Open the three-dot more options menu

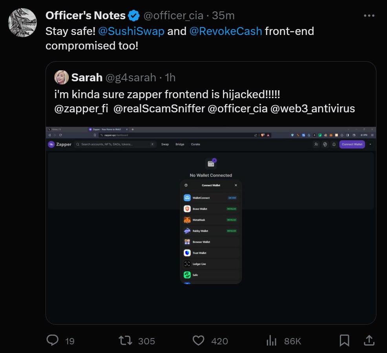point(369,16)
